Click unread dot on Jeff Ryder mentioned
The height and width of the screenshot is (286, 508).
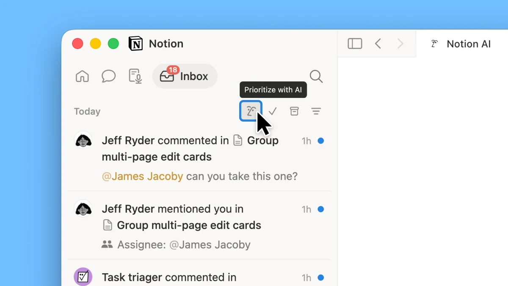click(321, 209)
